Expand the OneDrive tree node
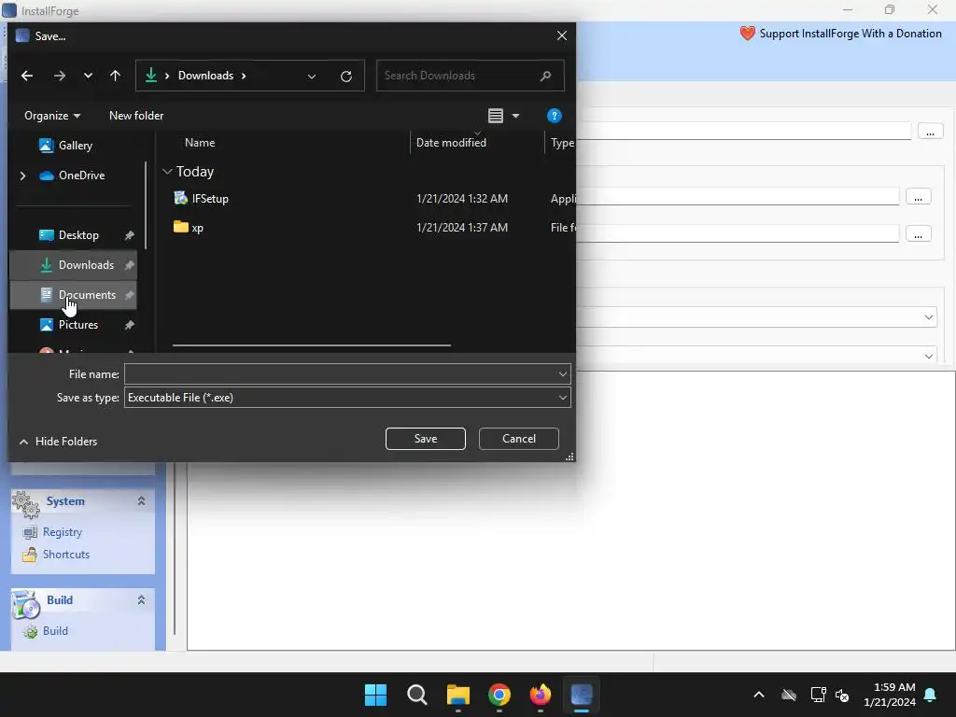Image resolution: width=956 pixels, height=717 pixels. (x=23, y=176)
